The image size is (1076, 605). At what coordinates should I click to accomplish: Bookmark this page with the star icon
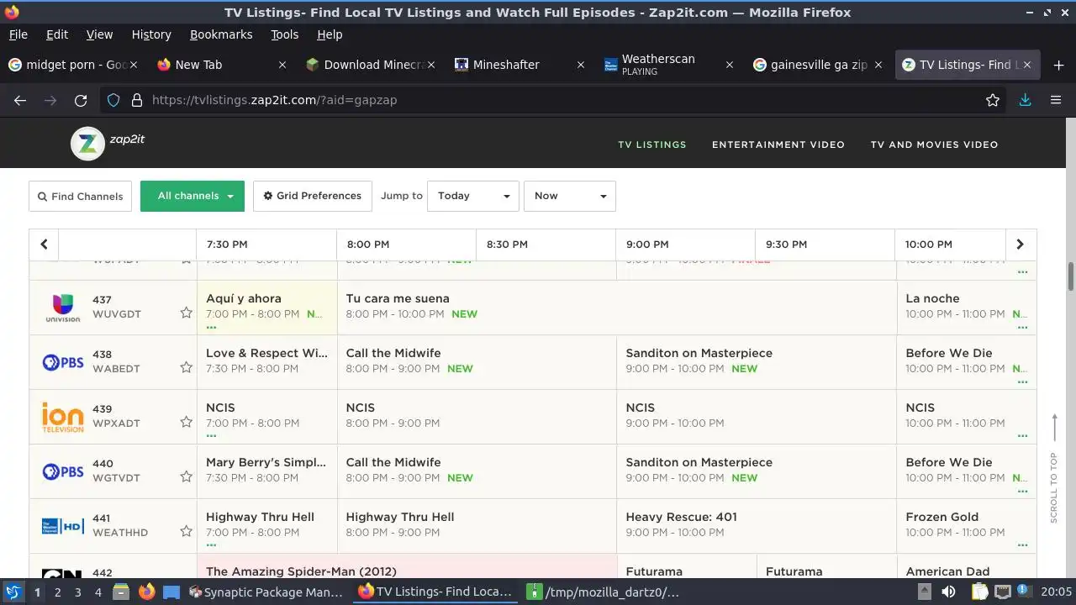993,100
